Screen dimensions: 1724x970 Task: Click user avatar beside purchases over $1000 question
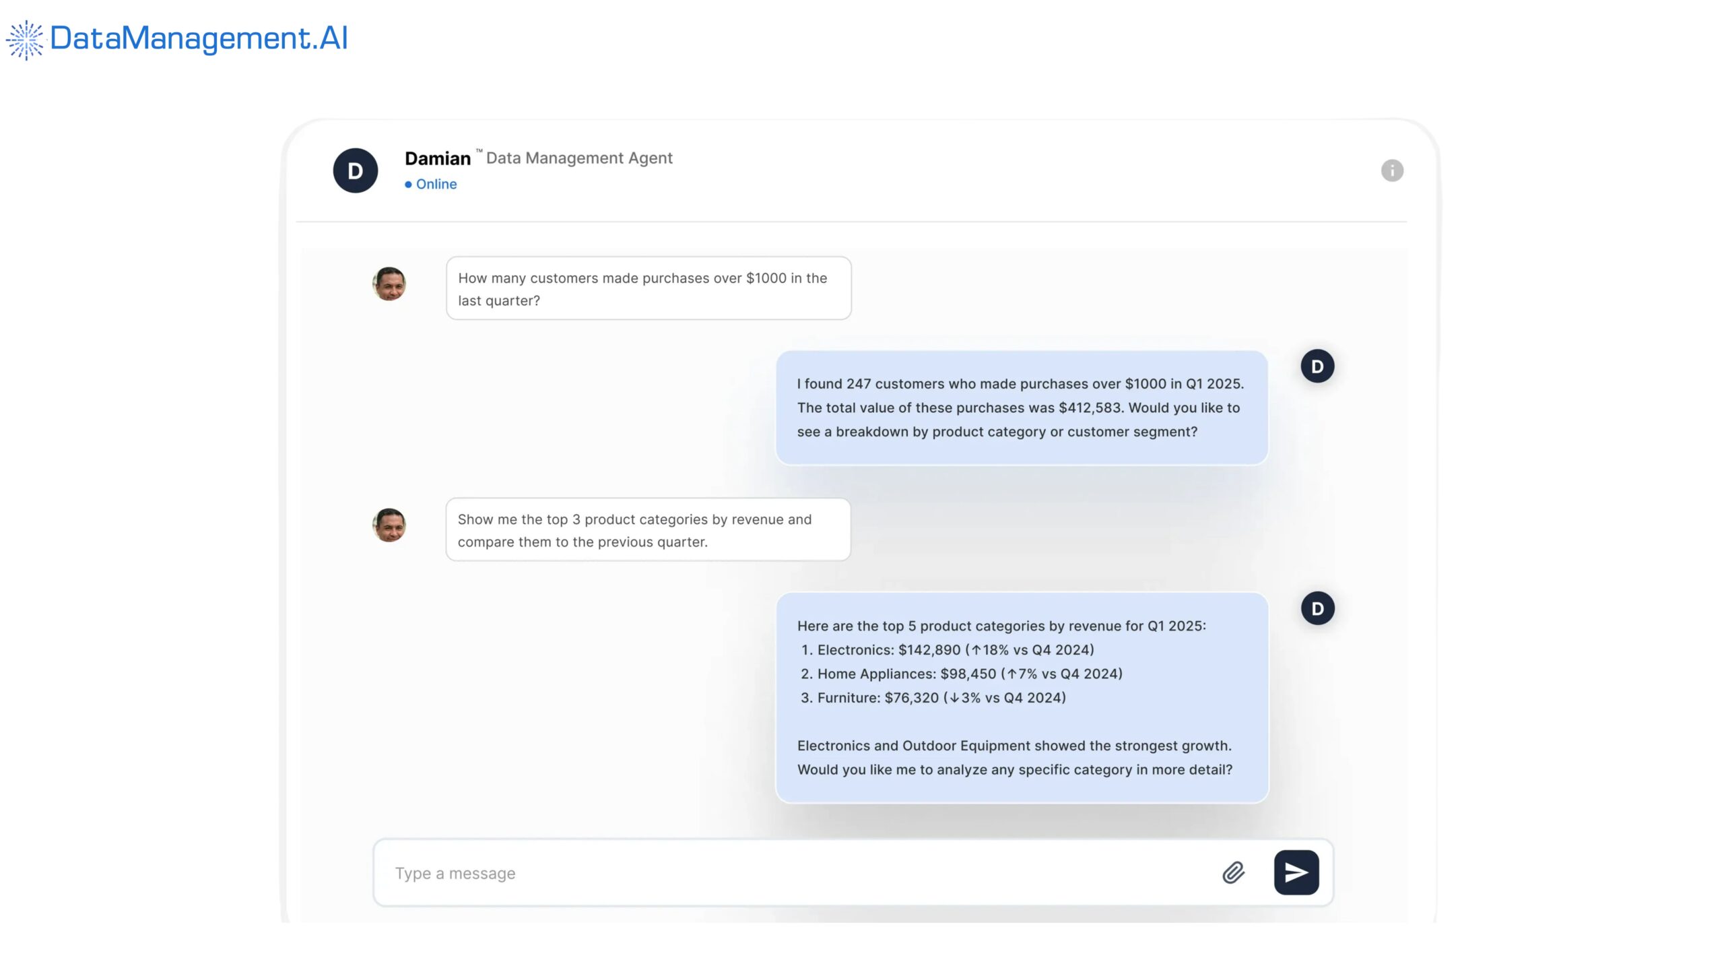click(x=389, y=284)
